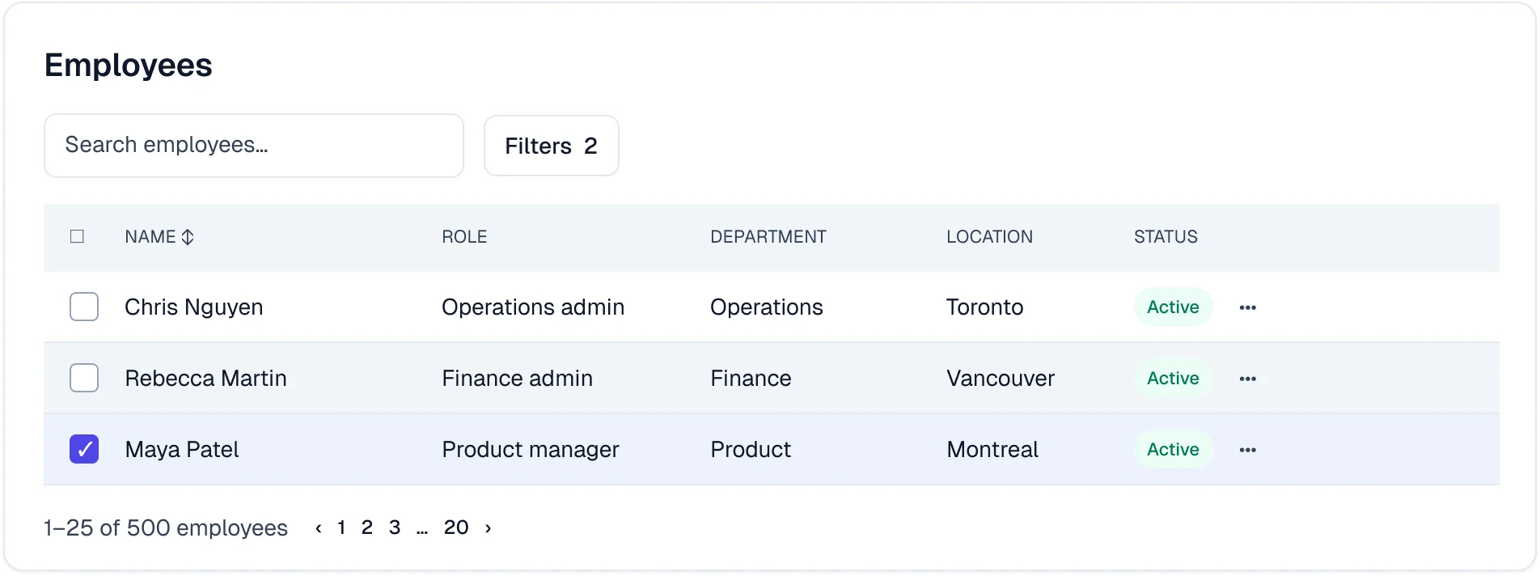Sort the table by the NAME column

click(159, 237)
